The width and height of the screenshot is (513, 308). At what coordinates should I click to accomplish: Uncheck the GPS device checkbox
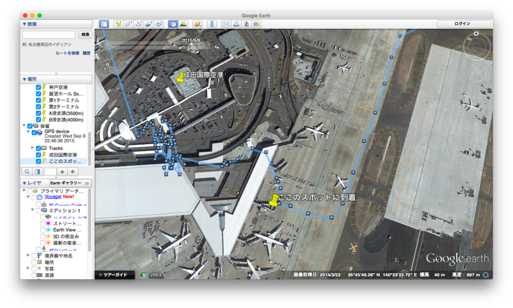[34, 133]
